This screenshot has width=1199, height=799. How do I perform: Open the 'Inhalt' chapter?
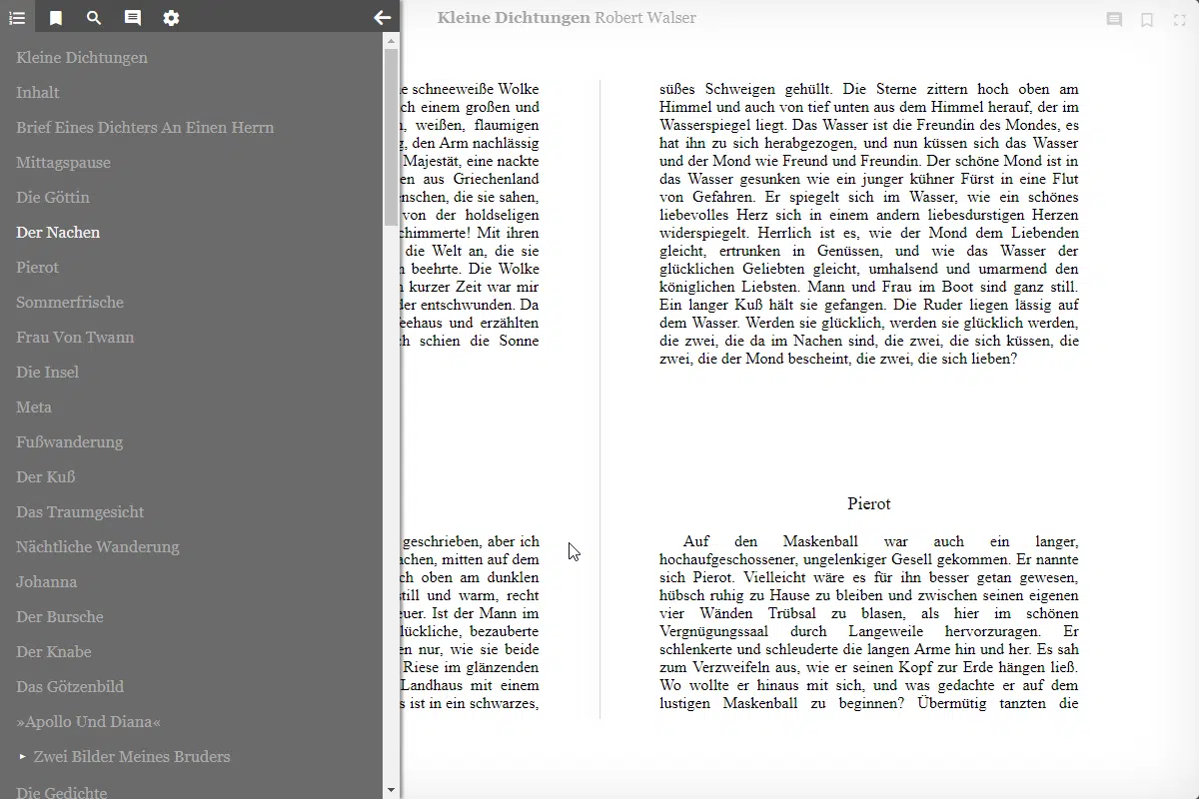[x=38, y=92]
